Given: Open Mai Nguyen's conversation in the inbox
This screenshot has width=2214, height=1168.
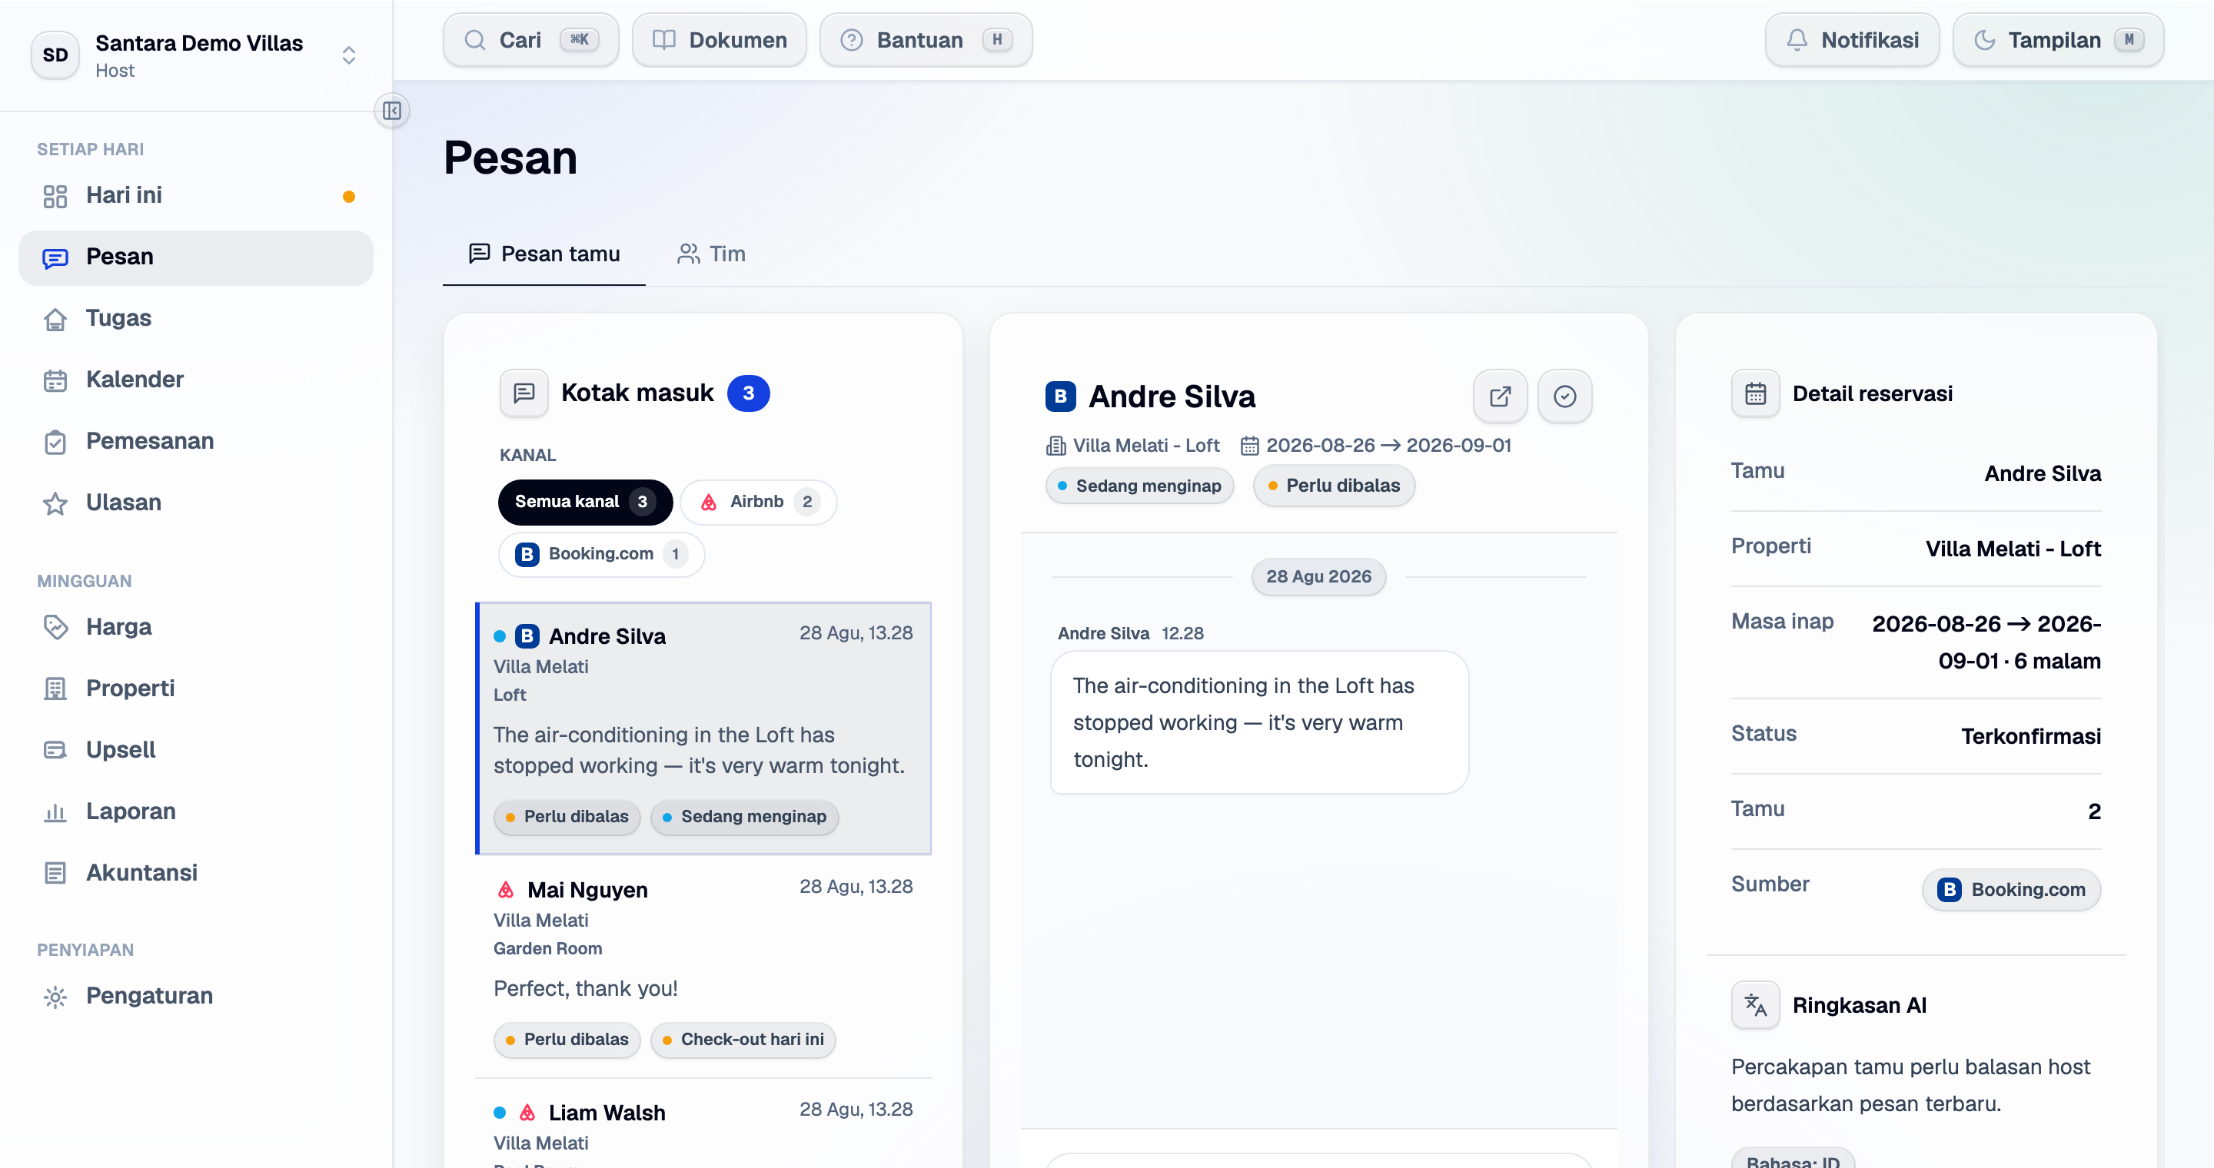Looking at the screenshot, I should click(703, 967).
